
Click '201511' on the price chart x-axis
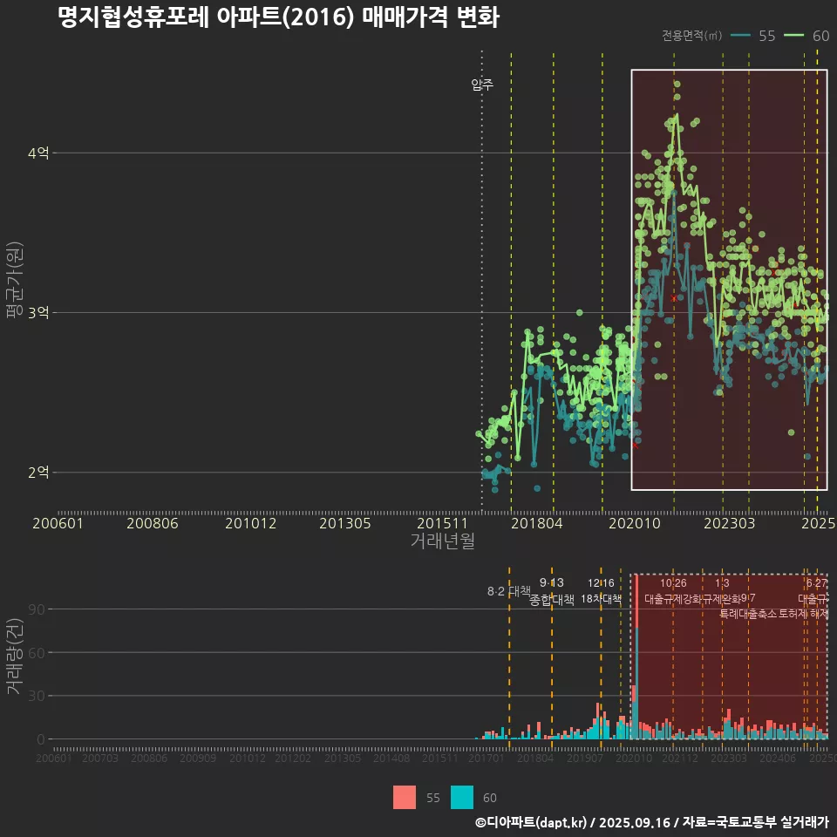(x=442, y=523)
